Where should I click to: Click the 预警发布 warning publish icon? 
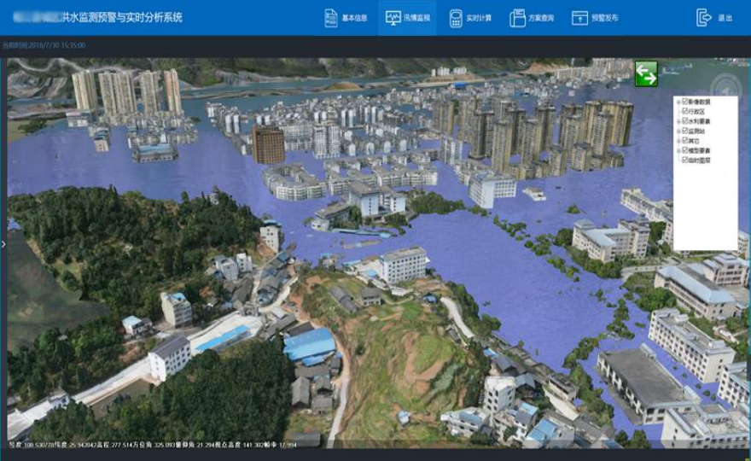pos(580,18)
